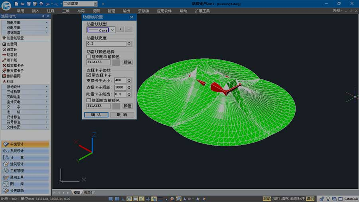Enable 随图形当前颜色 under line color selection
The height and width of the screenshot is (202, 359).
coord(89,57)
